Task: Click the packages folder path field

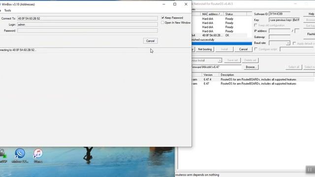Action: coord(217,67)
